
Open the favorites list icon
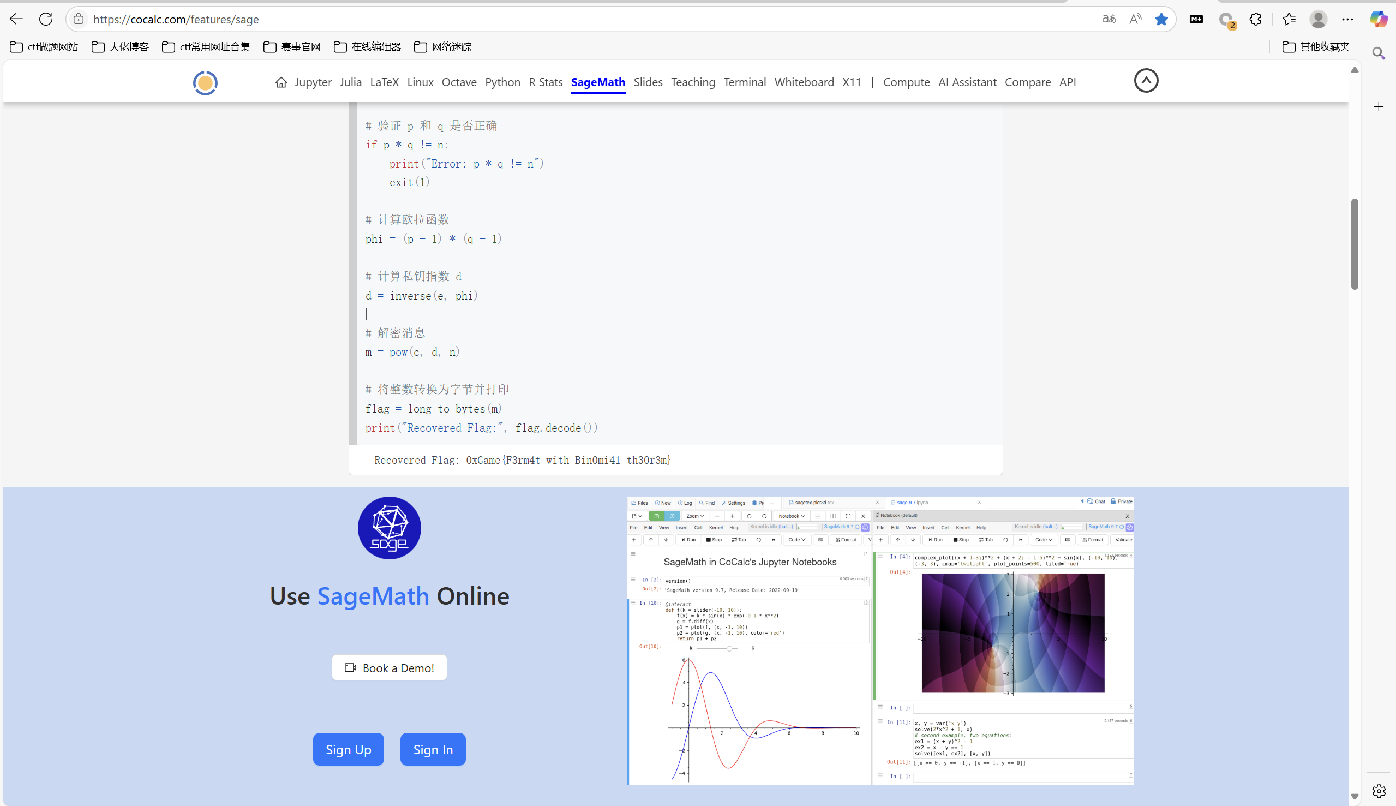point(1289,19)
